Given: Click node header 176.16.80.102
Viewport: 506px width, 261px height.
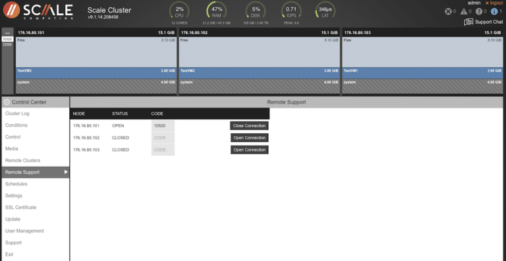Looking at the screenshot, I should point(260,33).
